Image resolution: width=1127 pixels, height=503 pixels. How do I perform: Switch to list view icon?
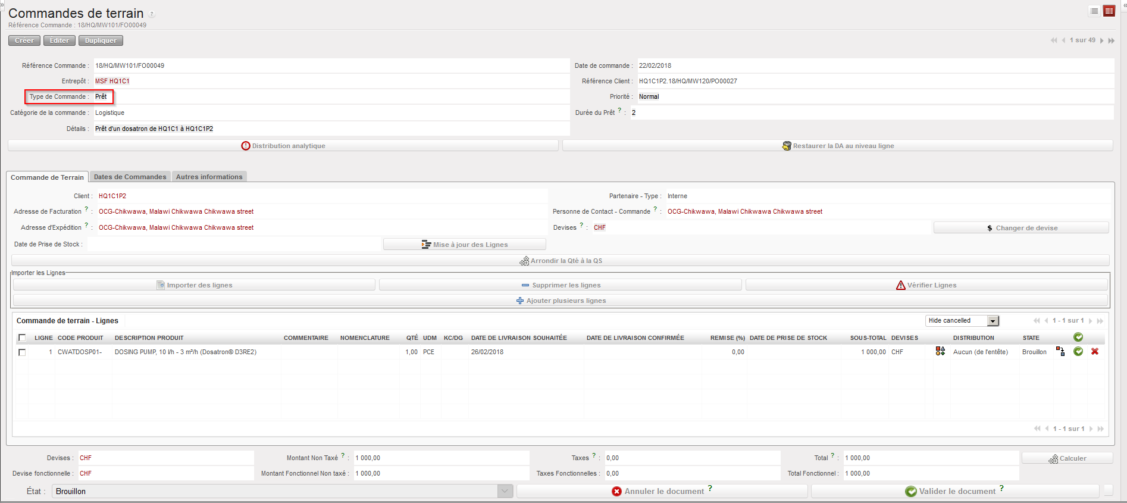click(1094, 11)
